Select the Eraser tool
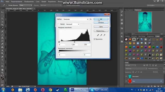 pos(2,44)
